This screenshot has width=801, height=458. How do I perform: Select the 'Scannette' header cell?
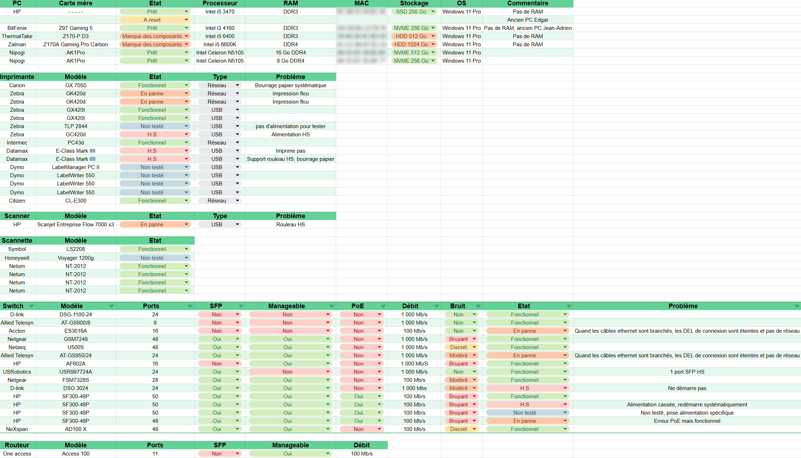pos(17,241)
